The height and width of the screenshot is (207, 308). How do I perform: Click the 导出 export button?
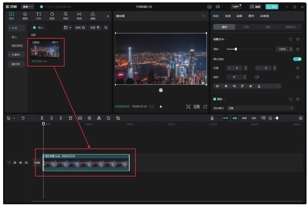click(x=272, y=6)
